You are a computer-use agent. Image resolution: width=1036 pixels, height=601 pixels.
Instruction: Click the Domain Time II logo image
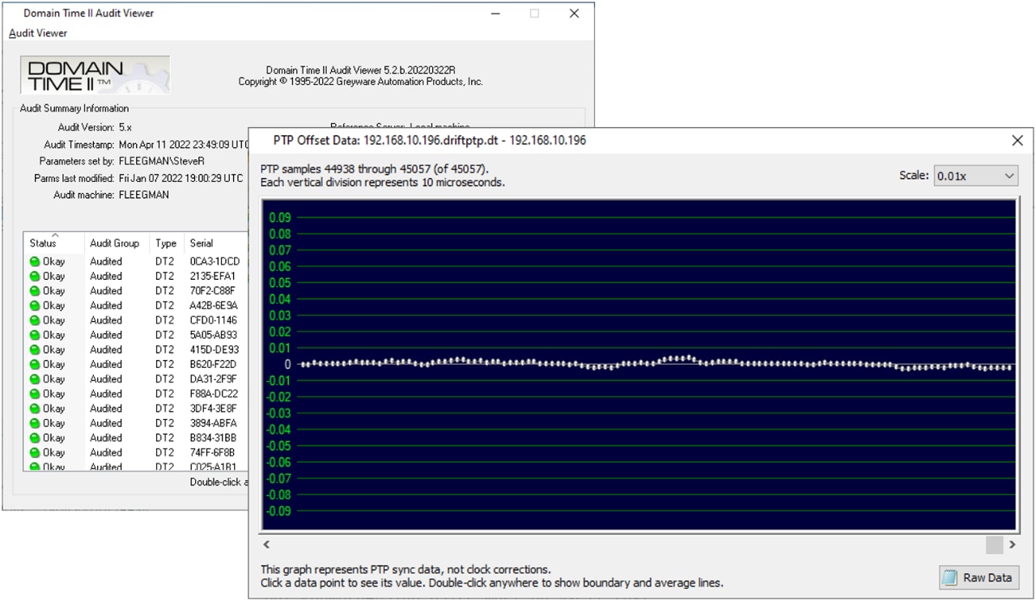coord(95,75)
